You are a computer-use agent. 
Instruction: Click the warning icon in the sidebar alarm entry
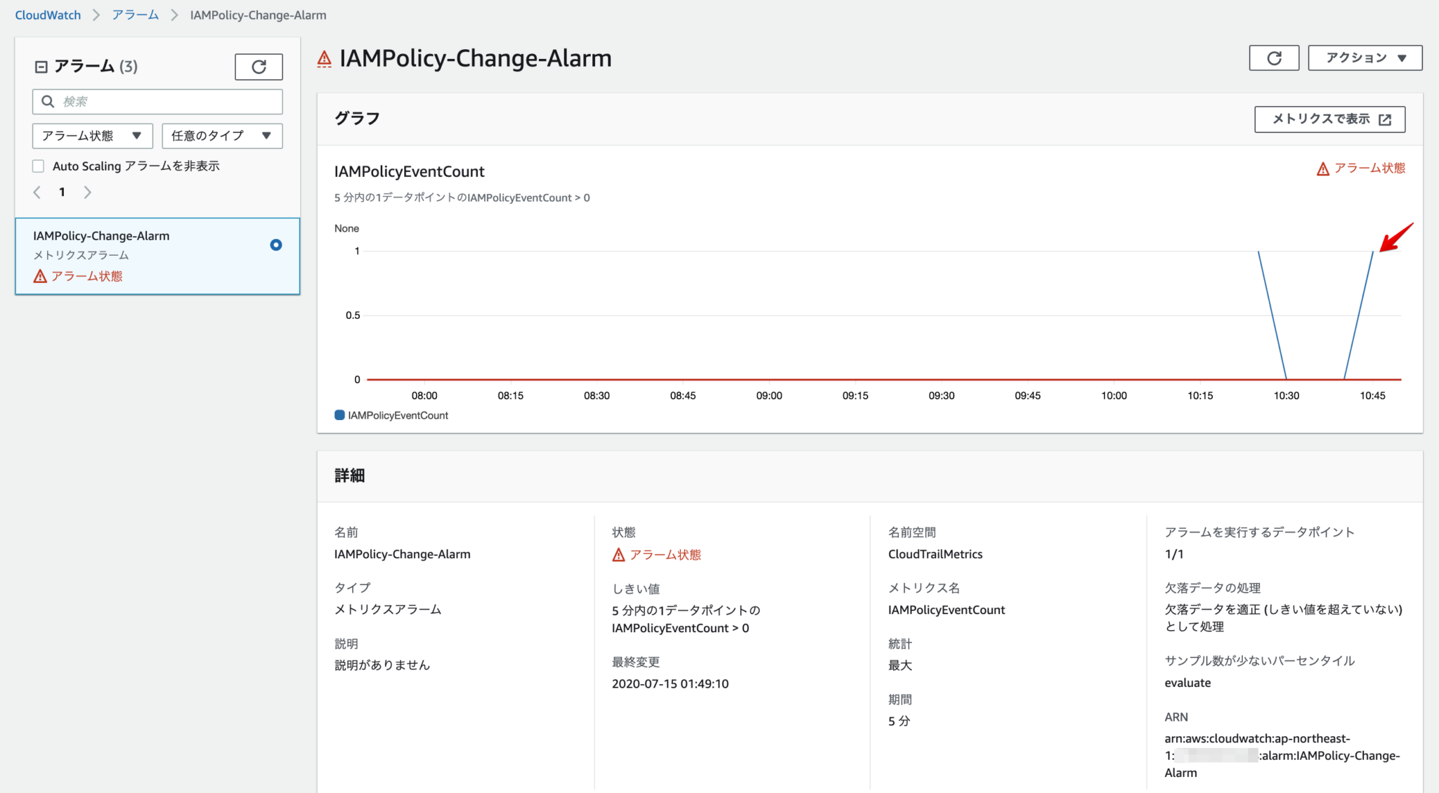[x=39, y=276]
